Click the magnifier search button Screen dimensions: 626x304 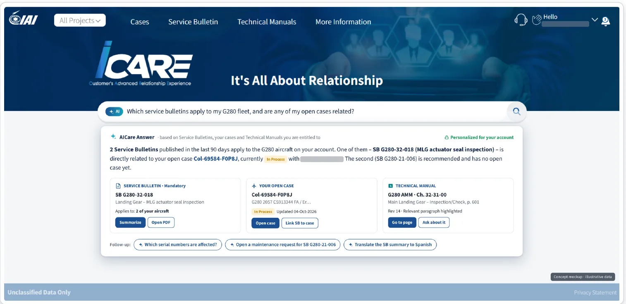click(516, 111)
